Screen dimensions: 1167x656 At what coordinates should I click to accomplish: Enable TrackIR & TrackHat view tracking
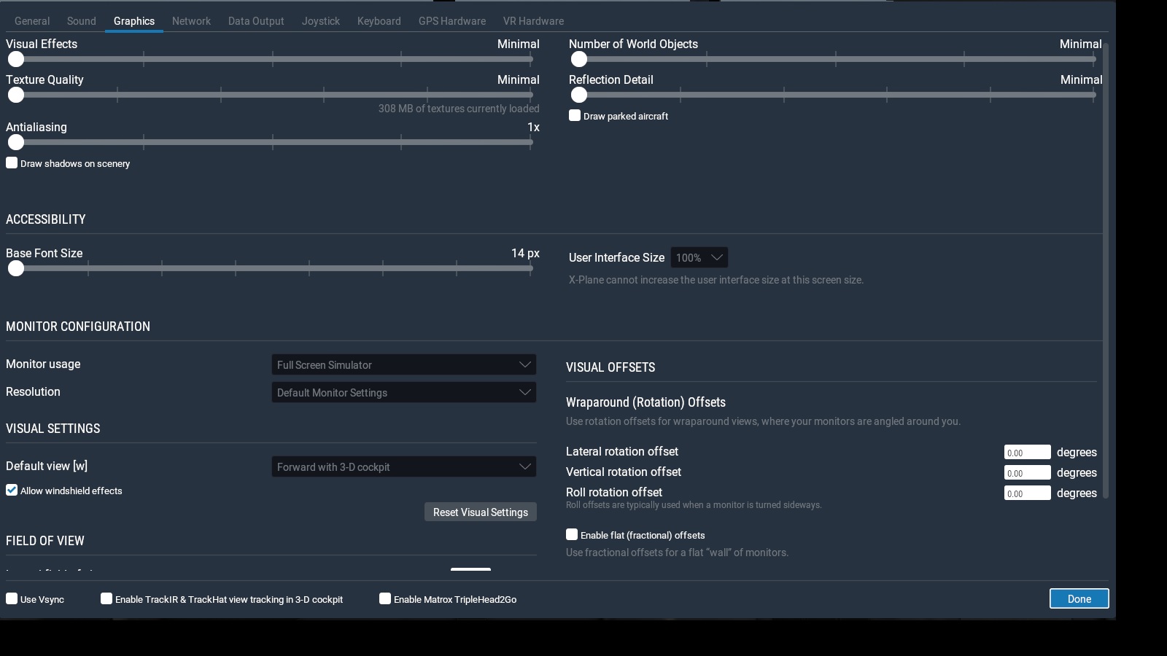[106, 599]
